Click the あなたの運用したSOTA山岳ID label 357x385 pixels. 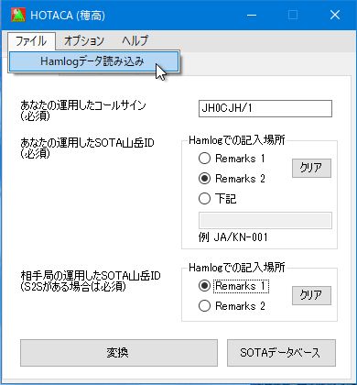click(x=87, y=148)
